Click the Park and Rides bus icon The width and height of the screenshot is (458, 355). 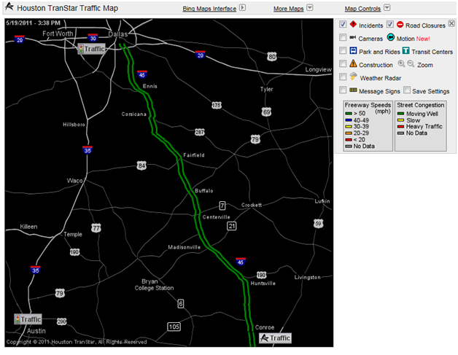pyautogui.click(x=353, y=50)
